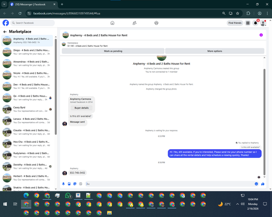Open the Anphemy conversation in the list
272x217 pixels.
pos(27,41)
